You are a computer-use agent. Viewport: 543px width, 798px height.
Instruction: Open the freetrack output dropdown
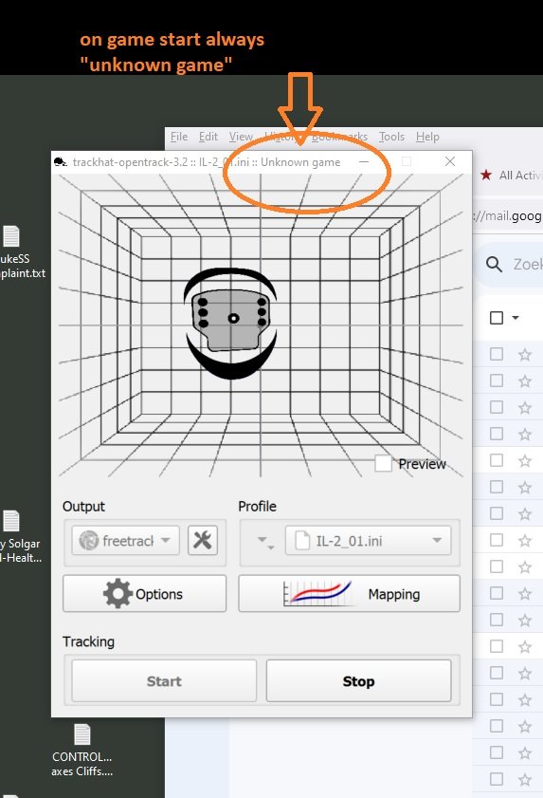tap(126, 541)
